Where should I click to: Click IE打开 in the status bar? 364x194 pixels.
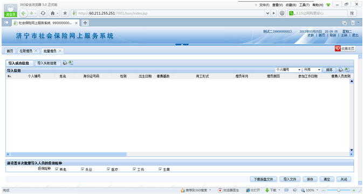tap(253, 190)
